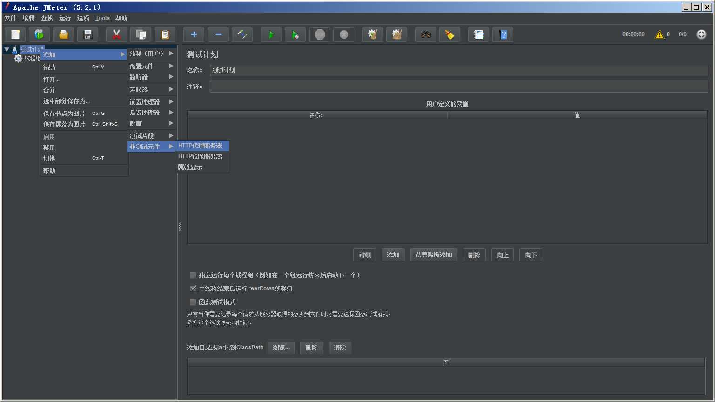The image size is (715, 402).
Task: Select 属性显示 menu item
Action: point(202,167)
